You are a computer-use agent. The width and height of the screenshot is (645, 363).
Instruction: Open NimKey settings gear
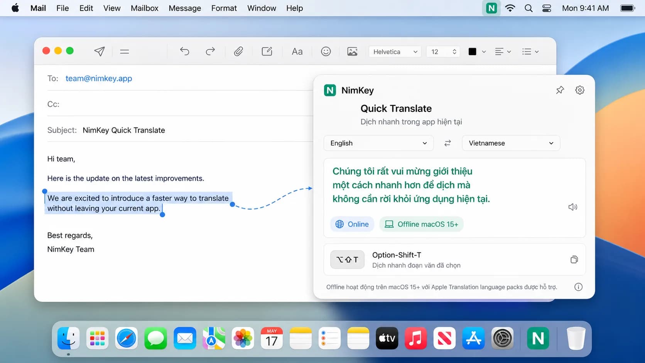(580, 90)
